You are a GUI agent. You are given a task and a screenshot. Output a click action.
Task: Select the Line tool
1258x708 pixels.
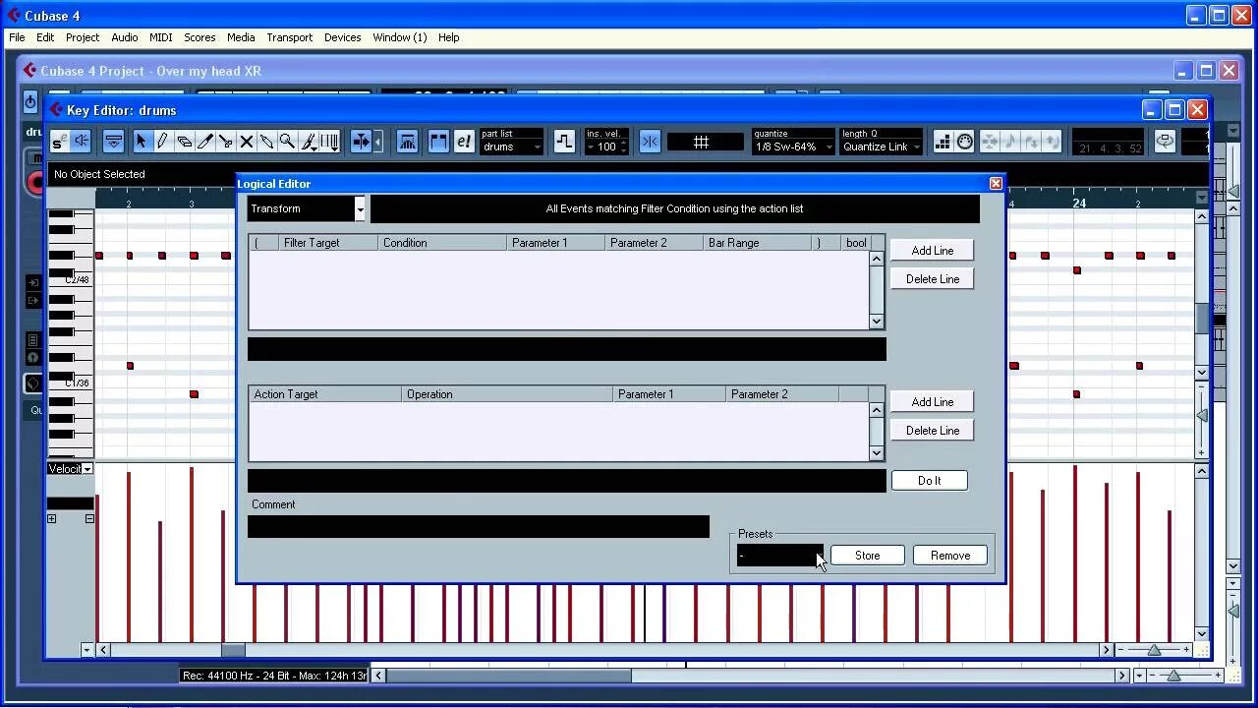tap(265, 141)
